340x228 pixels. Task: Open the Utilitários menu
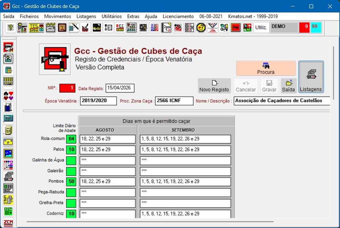[112, 16]
